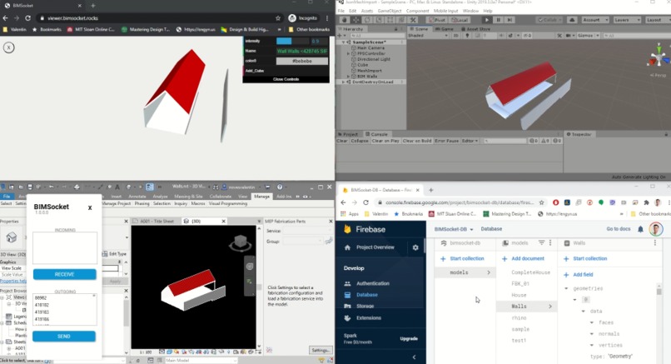Image resolution: width=671 pixels, height=364 pixels.
Task: Close the BIMSocket panel with X
Action: click(90, 207)
